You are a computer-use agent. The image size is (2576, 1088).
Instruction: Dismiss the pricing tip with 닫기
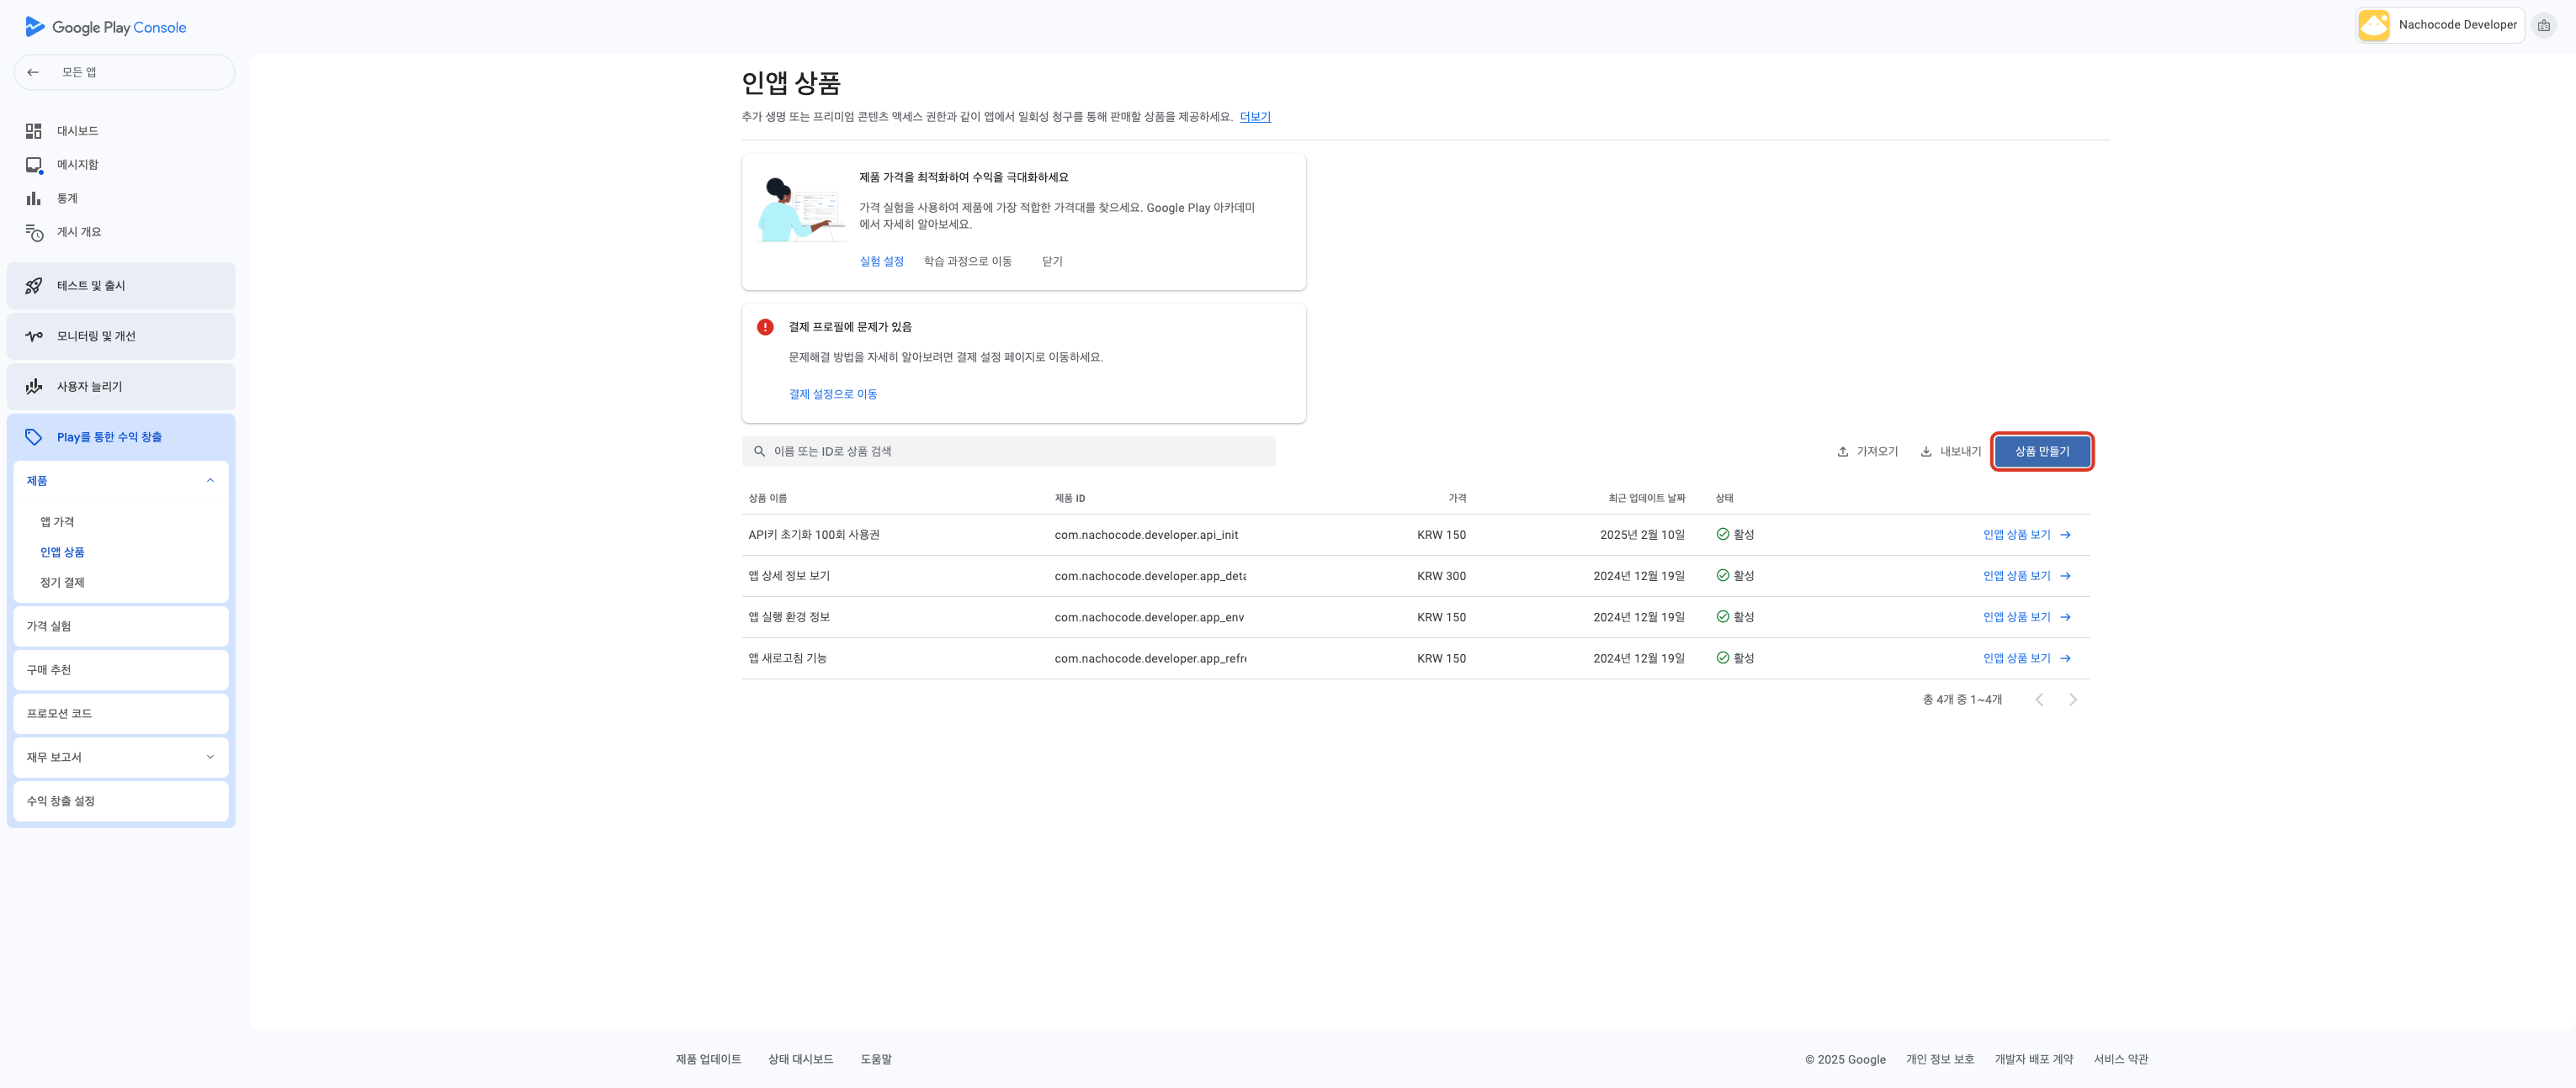click(x=1052, y=261)
